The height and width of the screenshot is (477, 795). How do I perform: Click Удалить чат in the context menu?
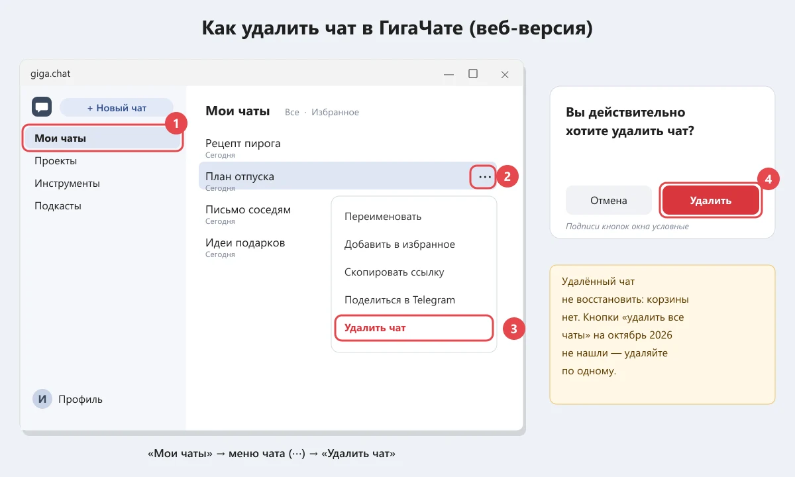[x=414, y=328]
